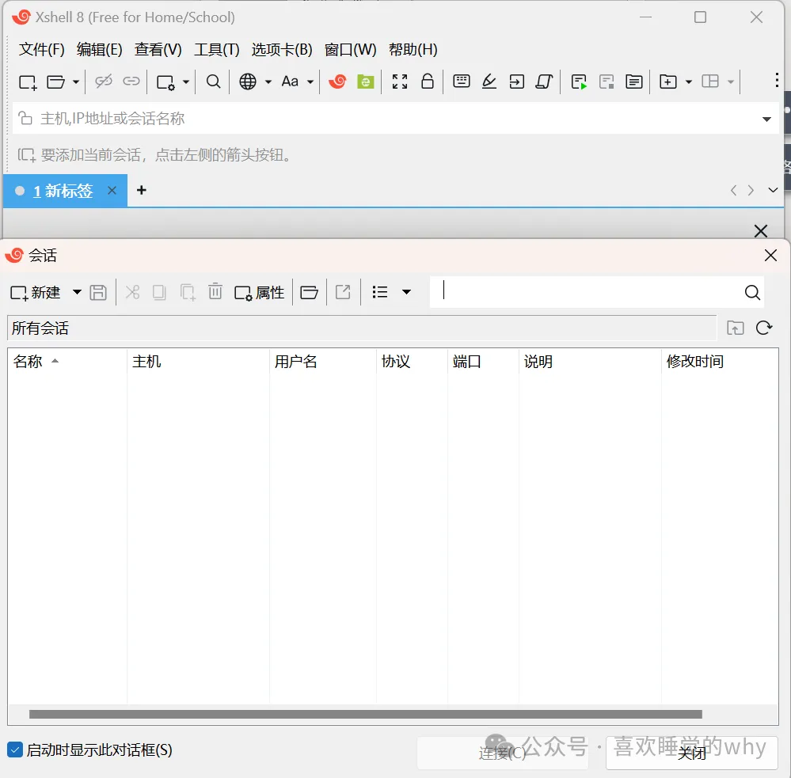The height and width of the screenshot is (778, 791).
Task: Open the 编辑(E) menu
Action: coord(100,49)
